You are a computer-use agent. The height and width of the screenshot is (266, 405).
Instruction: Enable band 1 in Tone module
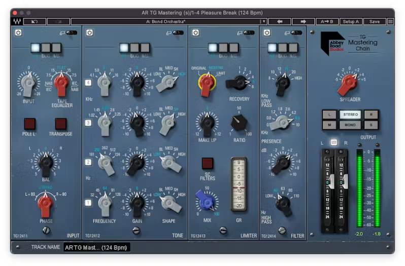tap(88, 203)
